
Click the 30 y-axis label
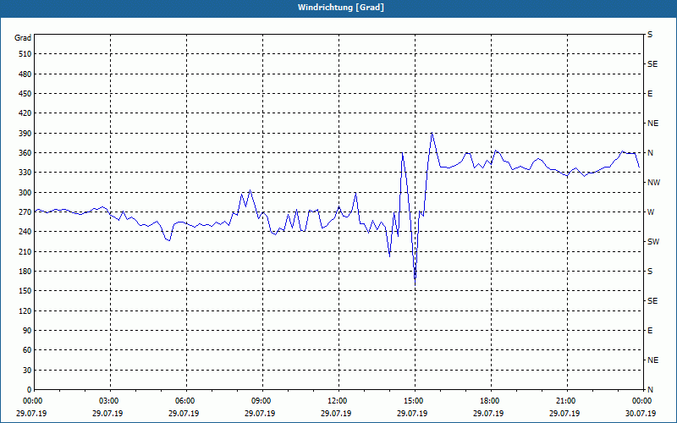[x=26, y=370]
